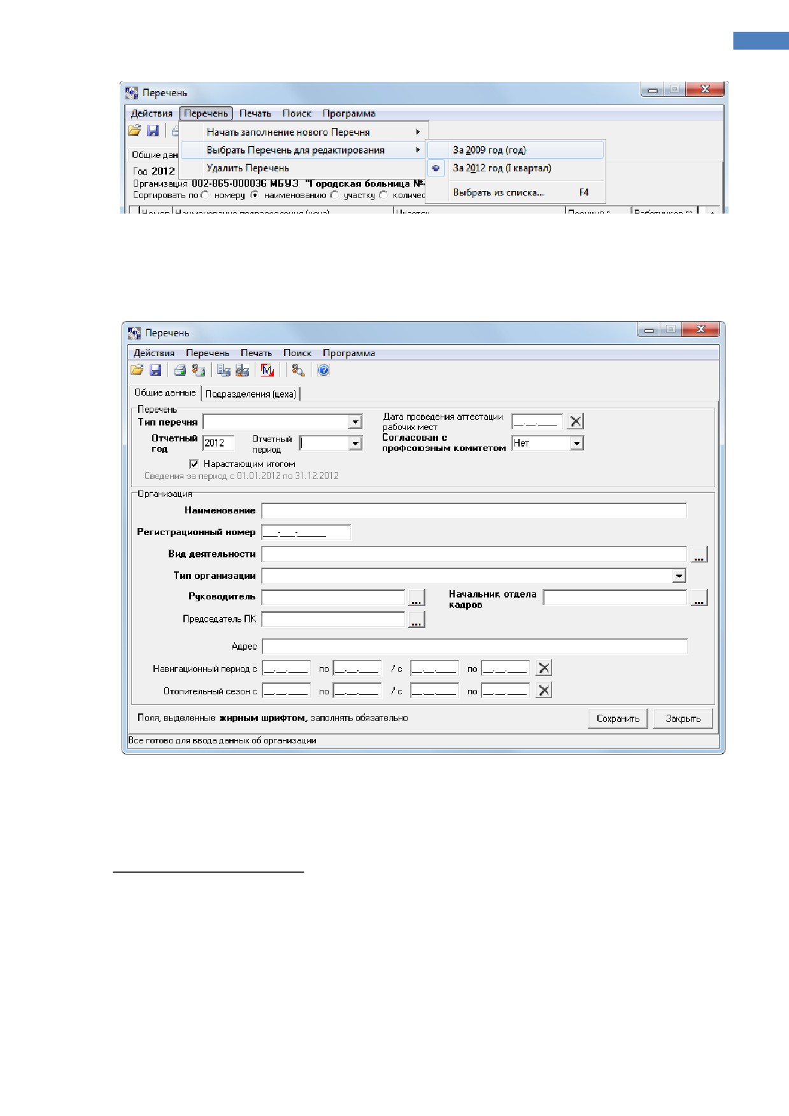Click the red and blue M toolbar icon
789x1116 pixels.
tap(267, 370)
